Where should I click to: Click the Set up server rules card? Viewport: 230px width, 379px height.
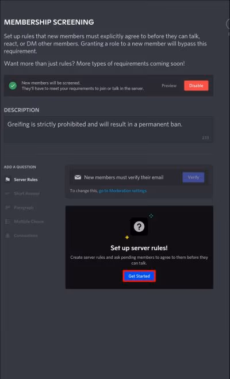point(139,247)
